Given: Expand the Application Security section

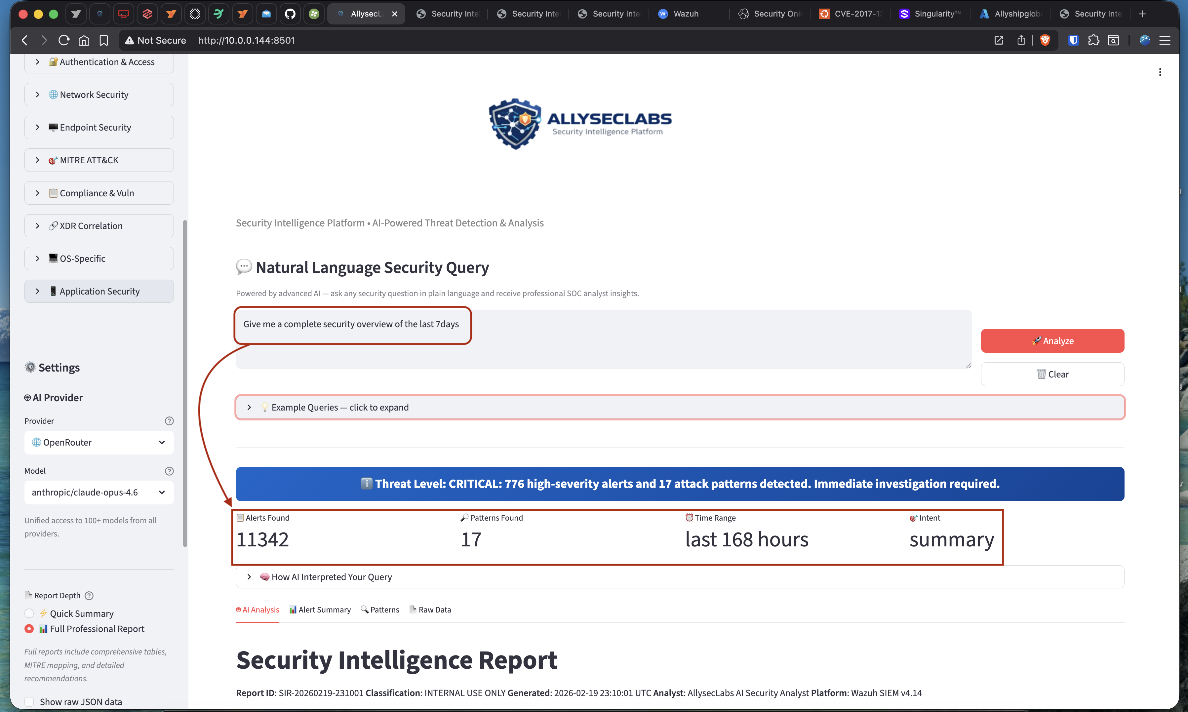Looking at the screenshot, I should coord(99,291).
